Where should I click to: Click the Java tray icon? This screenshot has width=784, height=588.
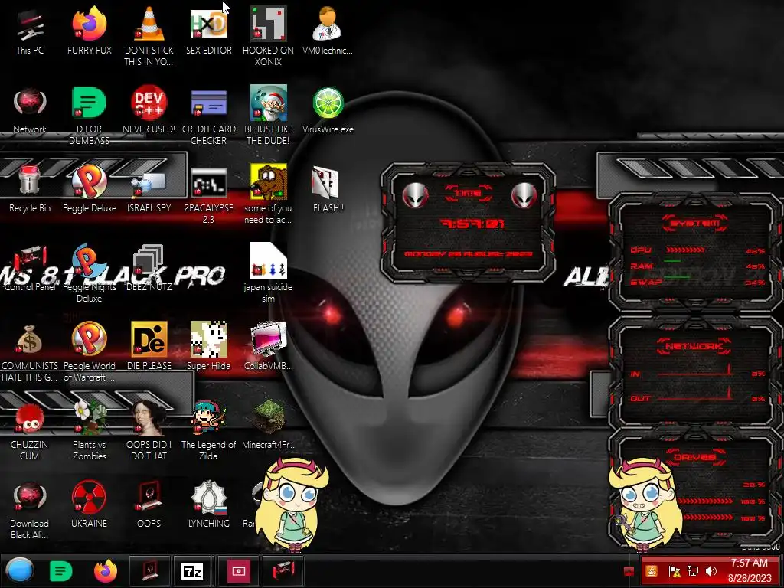pyautogui.click(x=651, y=571)
